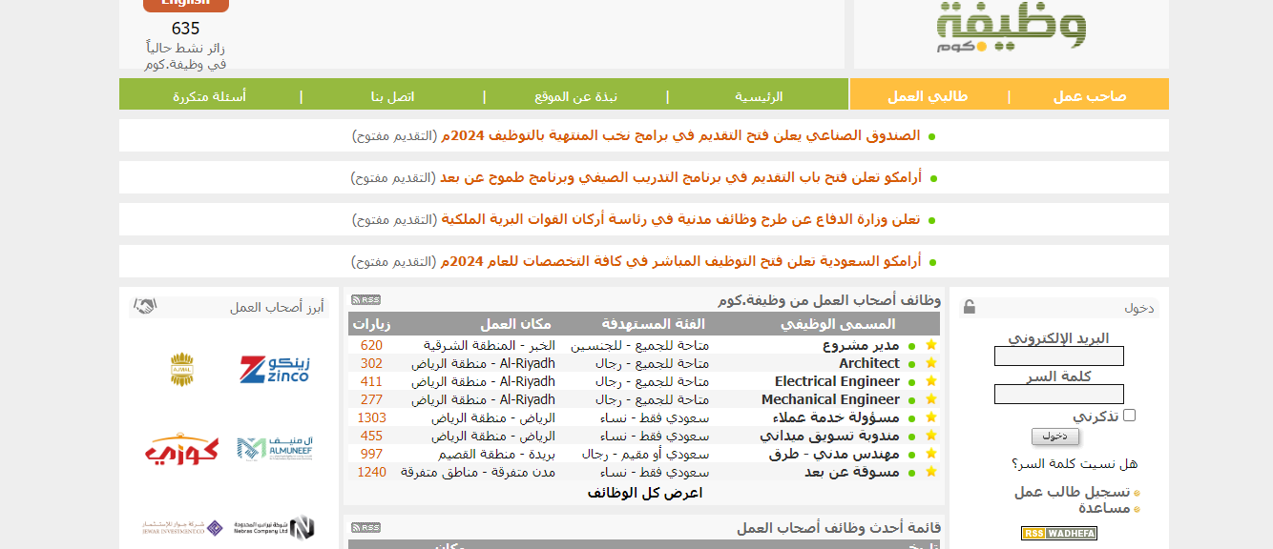The width and height of the screenshot is (1273, 549).
Task: Open the Almuneef employer logo
Action: coord(275,448)
